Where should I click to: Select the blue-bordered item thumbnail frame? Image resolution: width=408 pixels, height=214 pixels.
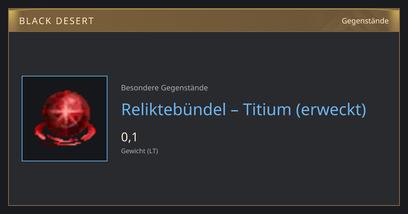pos(65,119)
